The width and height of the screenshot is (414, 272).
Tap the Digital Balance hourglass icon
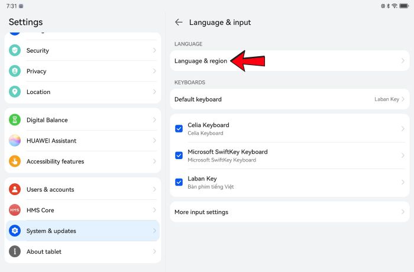pos(15,120)
